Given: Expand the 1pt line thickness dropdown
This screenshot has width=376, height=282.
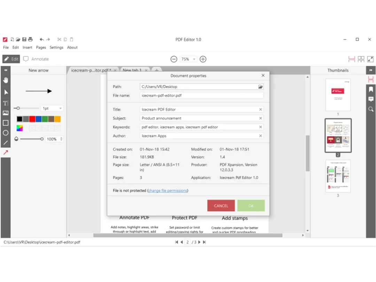Looking at the screenshot, I should tap(52, 108).
